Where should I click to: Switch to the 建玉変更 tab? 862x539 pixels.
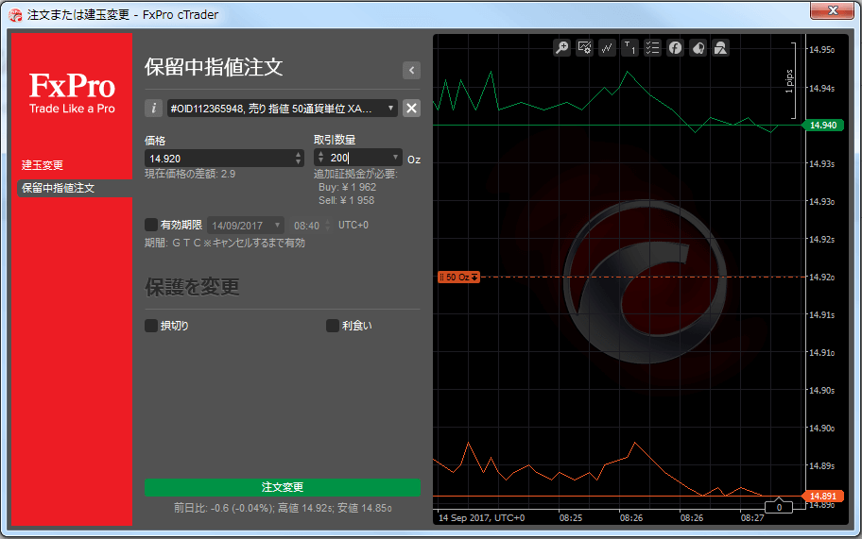(x=43, y=164)
